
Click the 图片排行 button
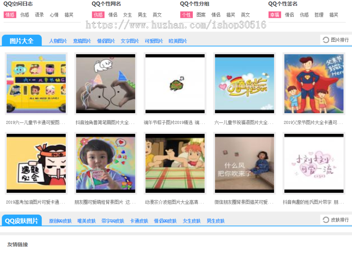click(336, 40)
